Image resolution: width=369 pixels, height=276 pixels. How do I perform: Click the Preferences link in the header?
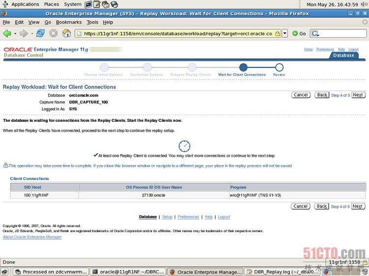pyautogui.click(x=325, y=49)
